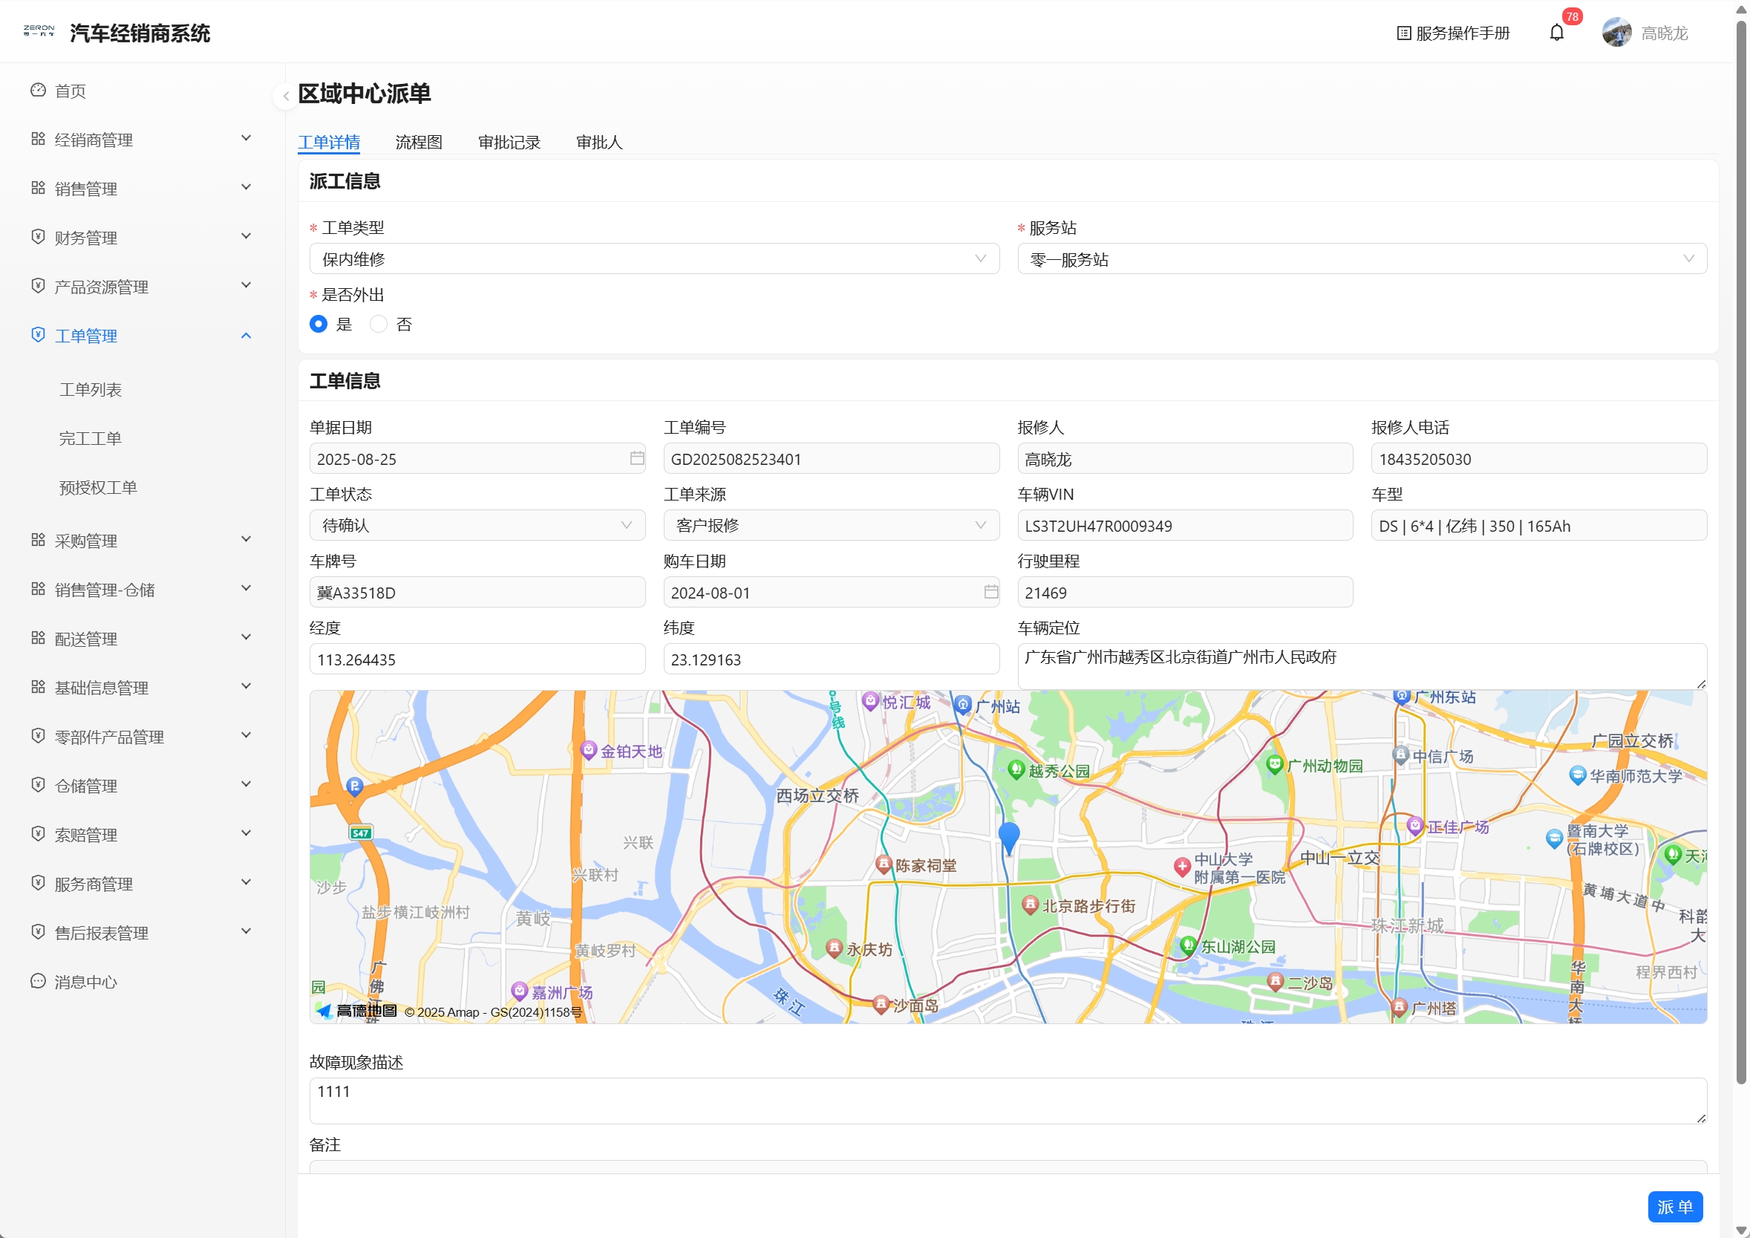
Task: Switch to 工单详情 tab
Action: tap(328, 142)
